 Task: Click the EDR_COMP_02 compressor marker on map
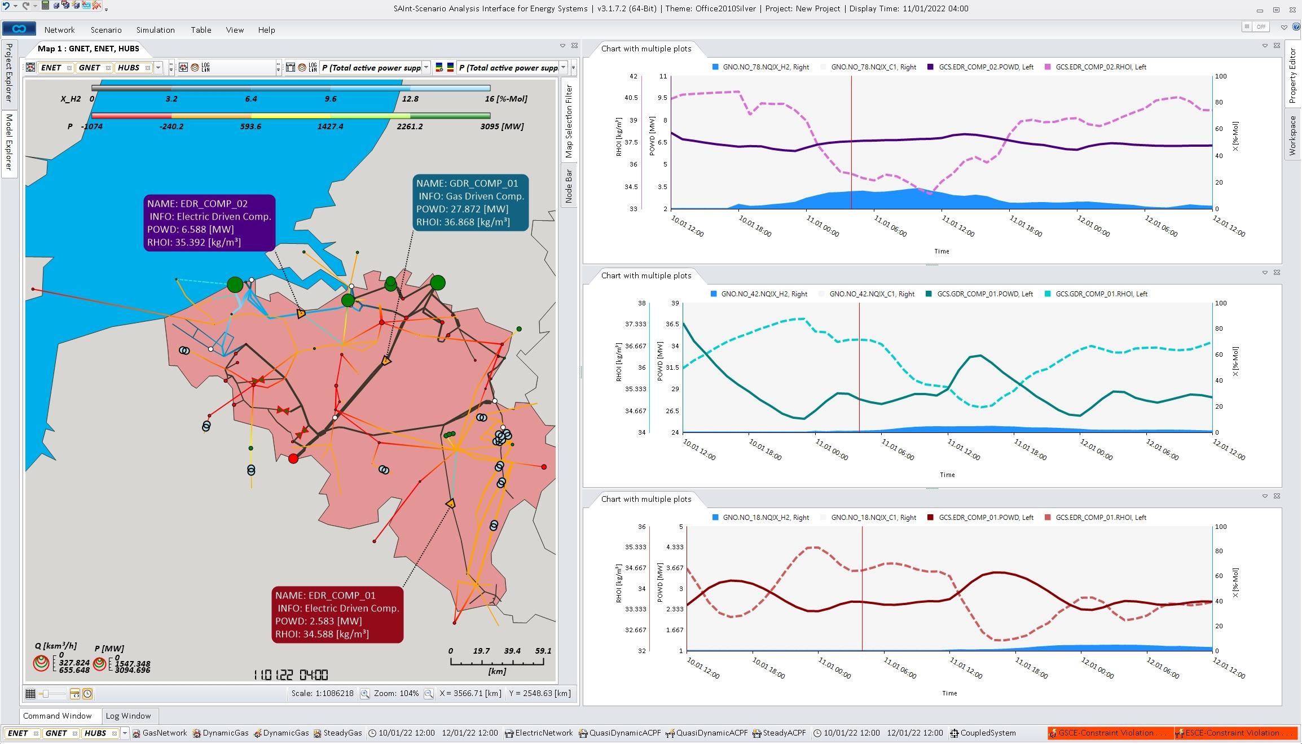coord(301,313)
